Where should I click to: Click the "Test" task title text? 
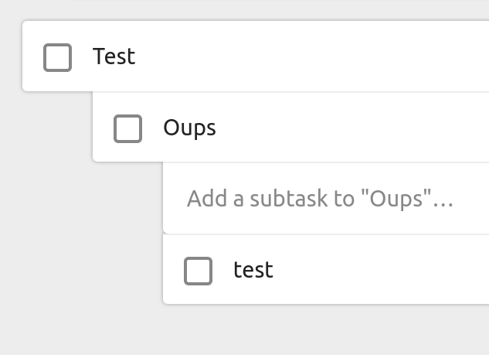pyautogui.click(x=114, y=56)
